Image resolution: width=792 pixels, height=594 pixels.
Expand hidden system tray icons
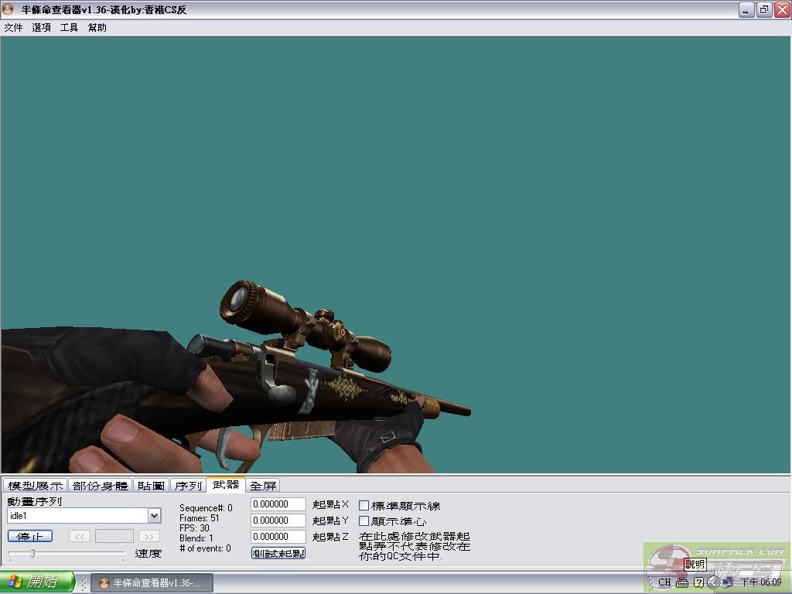tap(714, 582)
